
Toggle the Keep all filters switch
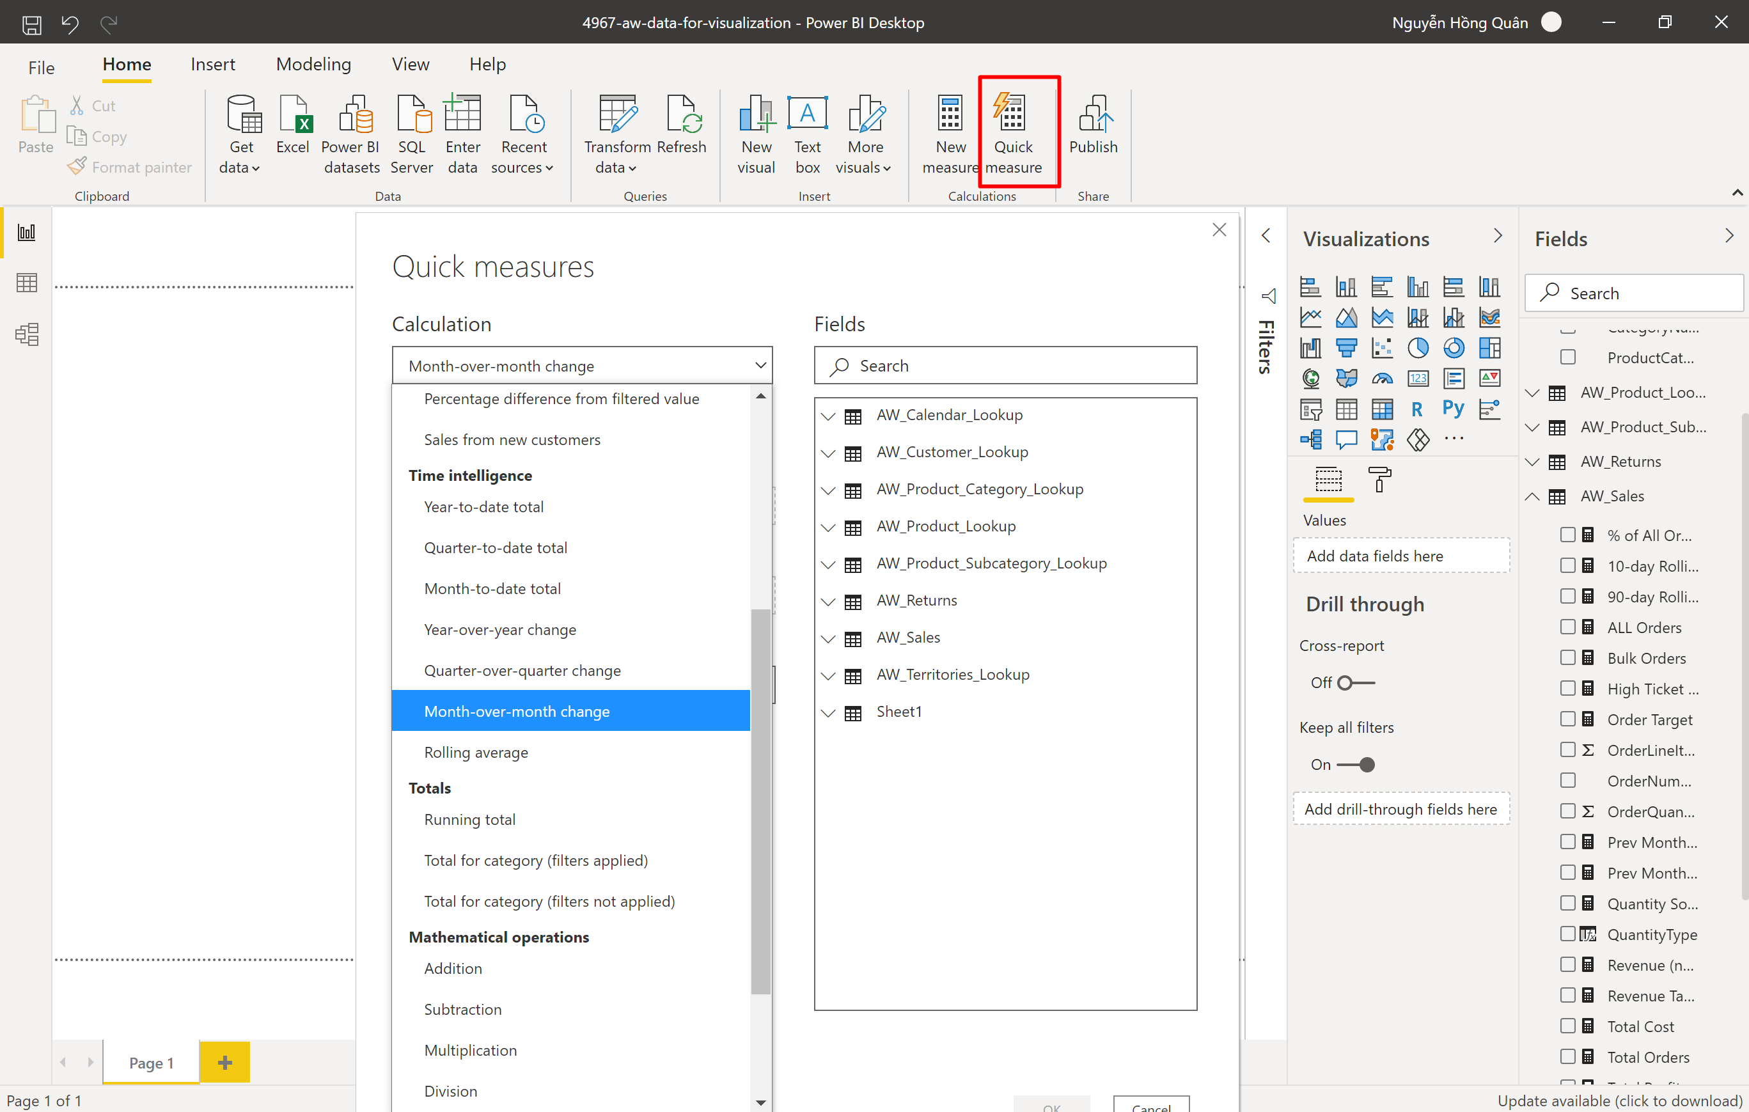pyautogui.click(x=1355, y=765)
